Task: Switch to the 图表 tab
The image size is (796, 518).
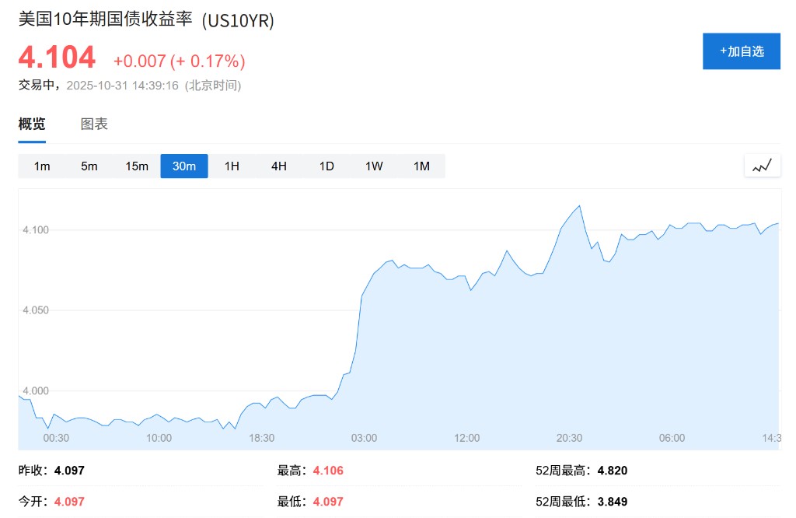Action: pyautogui.click(x=94, y=124)
